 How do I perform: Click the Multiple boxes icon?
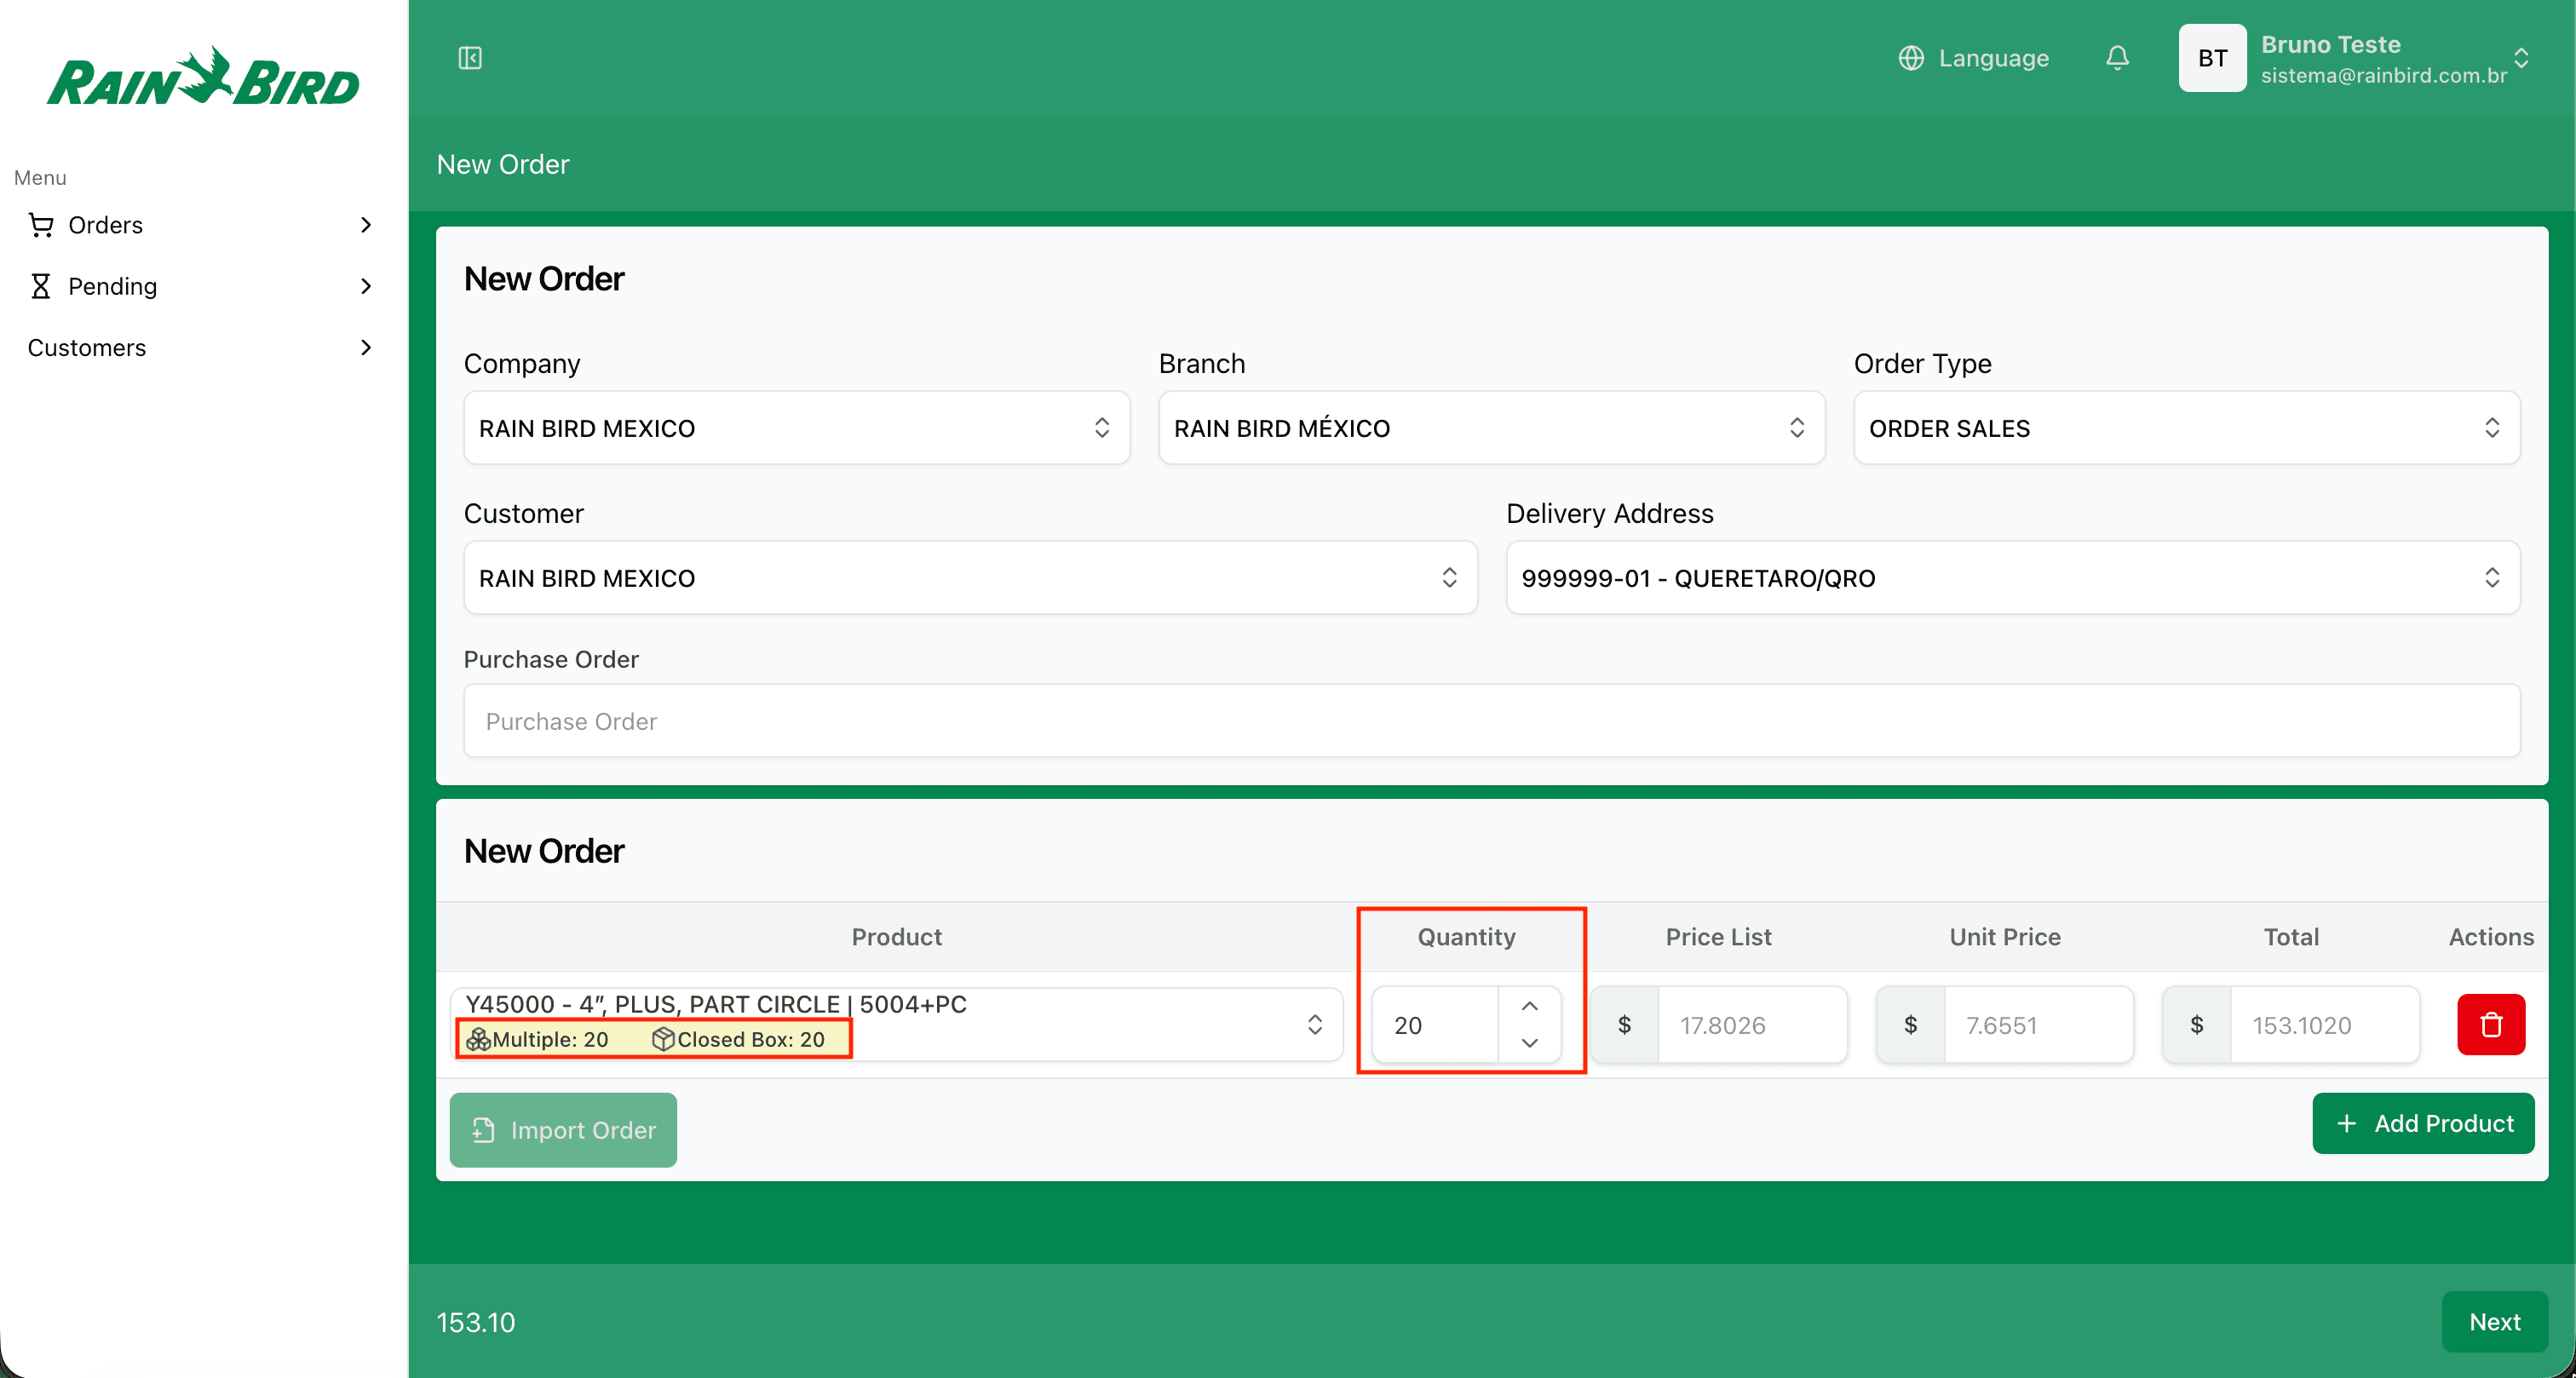point(478,1039)
